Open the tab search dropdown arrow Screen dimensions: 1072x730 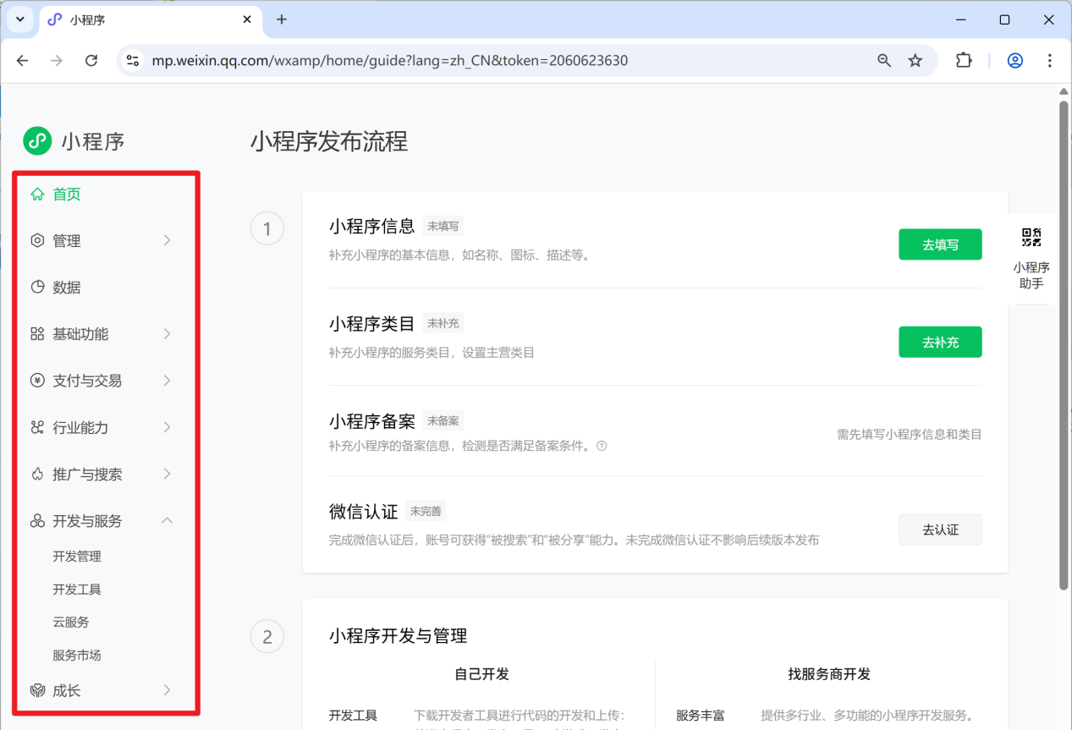20,19
